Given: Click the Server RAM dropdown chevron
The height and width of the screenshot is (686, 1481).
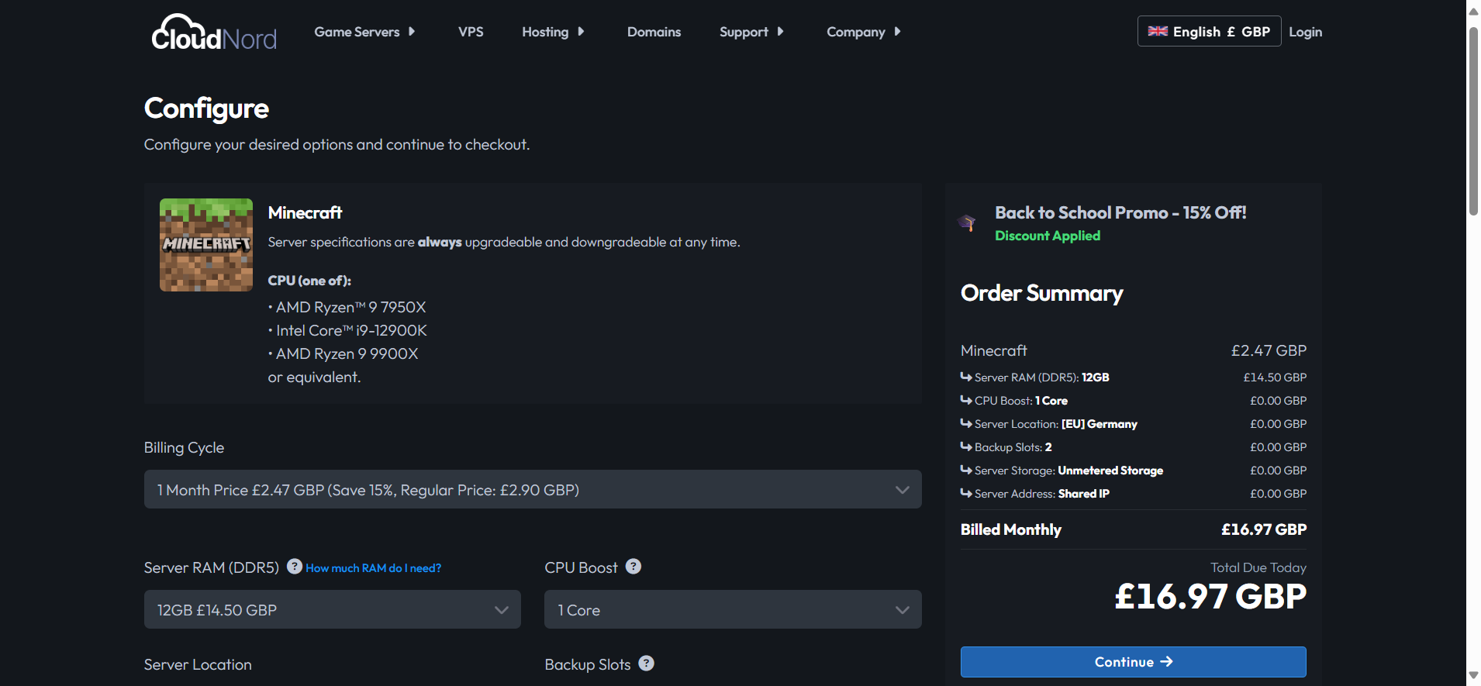Looking at the screenshot, I should [x=502, y=610].
